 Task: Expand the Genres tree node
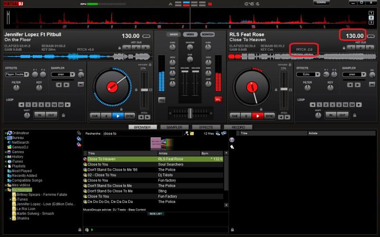pos(6,152)
